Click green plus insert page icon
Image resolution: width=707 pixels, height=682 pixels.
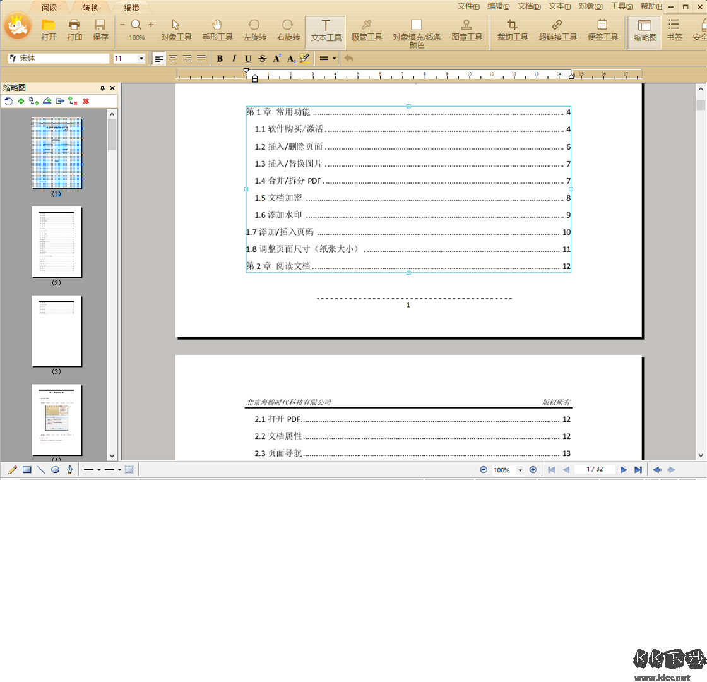point(21,101)
